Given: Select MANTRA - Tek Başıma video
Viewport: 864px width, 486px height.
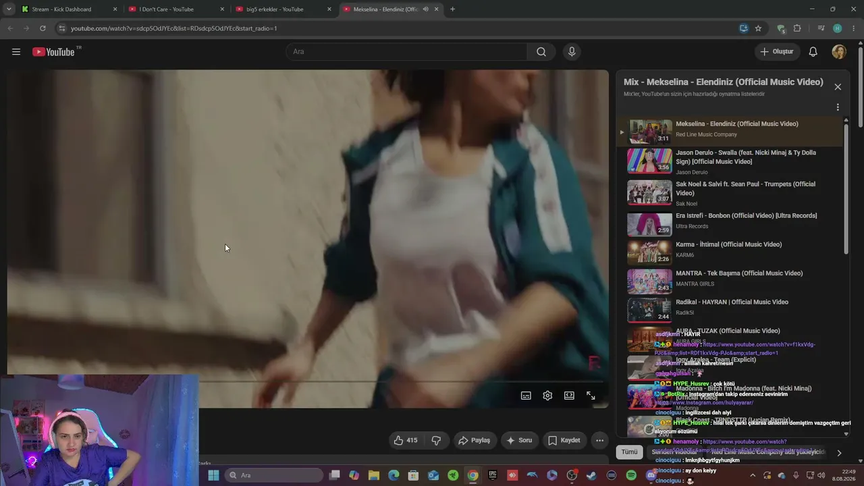Looking at the screenshot, I should 730,281.
